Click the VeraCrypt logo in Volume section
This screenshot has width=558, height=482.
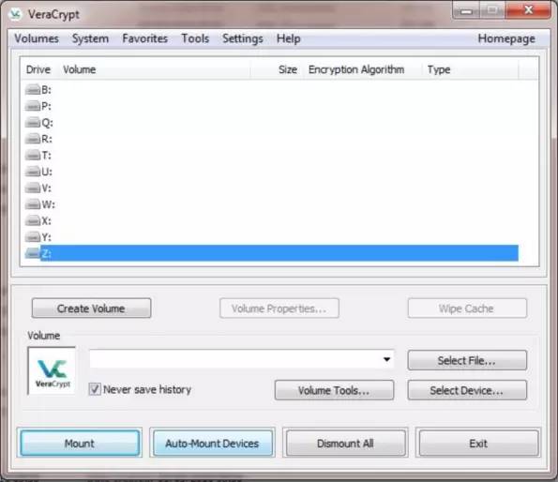(x=53, y=371)
